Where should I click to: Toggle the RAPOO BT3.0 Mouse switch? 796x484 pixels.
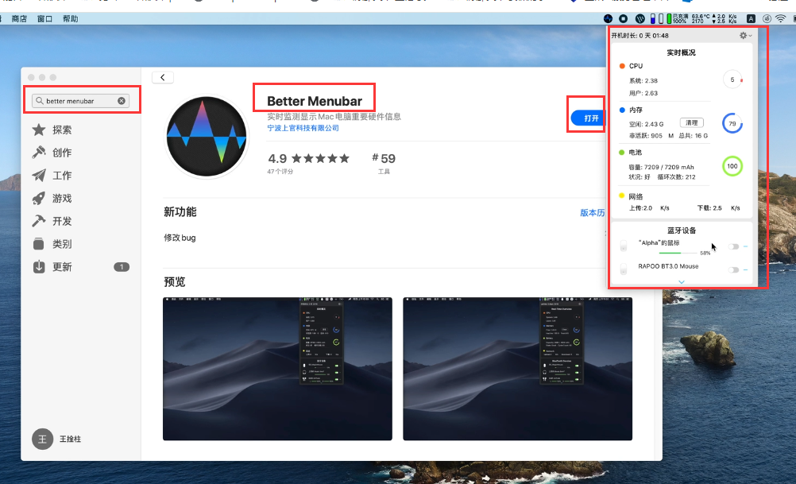click(x=733, y=269)
